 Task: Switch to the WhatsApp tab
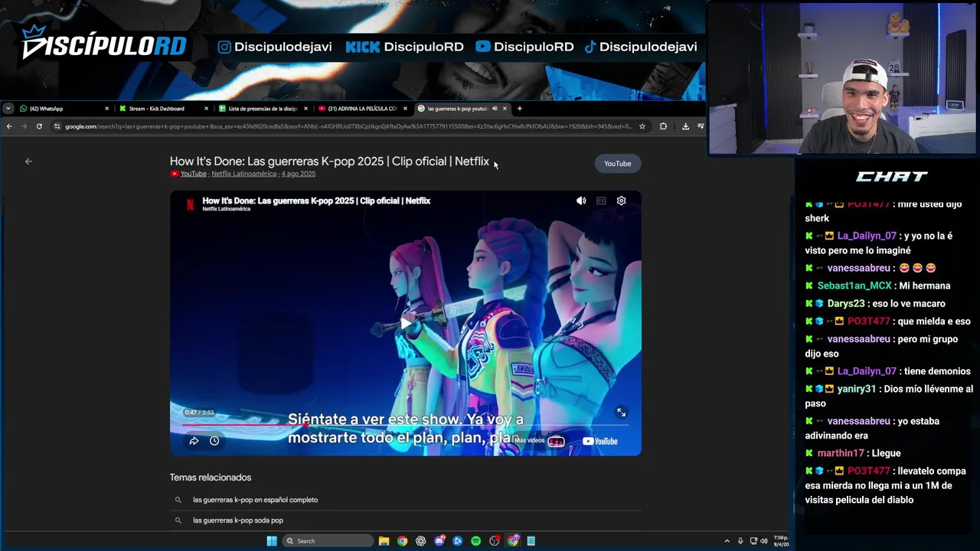point(64,109)
